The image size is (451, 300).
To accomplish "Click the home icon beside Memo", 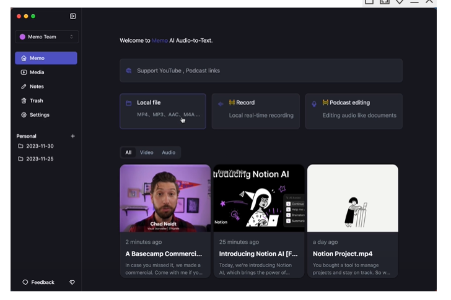I will [24, 58].
